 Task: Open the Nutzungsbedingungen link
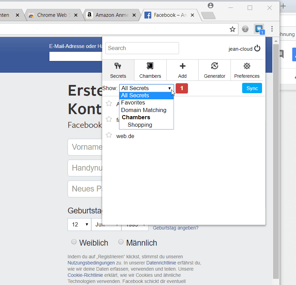[x=91, y=263]
